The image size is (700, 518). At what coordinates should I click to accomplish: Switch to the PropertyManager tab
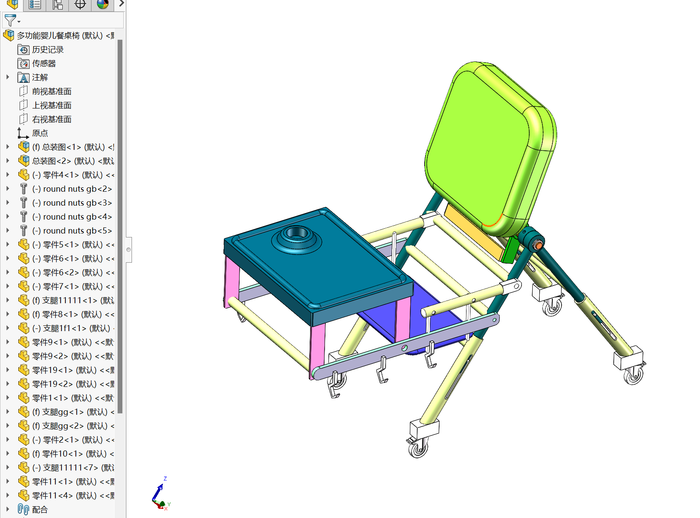point(35,5)
